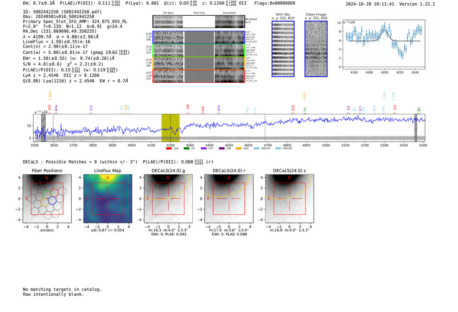Open the Fiber Positions plot
The height and width of the screenshot is (312, 458).
tap(47, 199)
